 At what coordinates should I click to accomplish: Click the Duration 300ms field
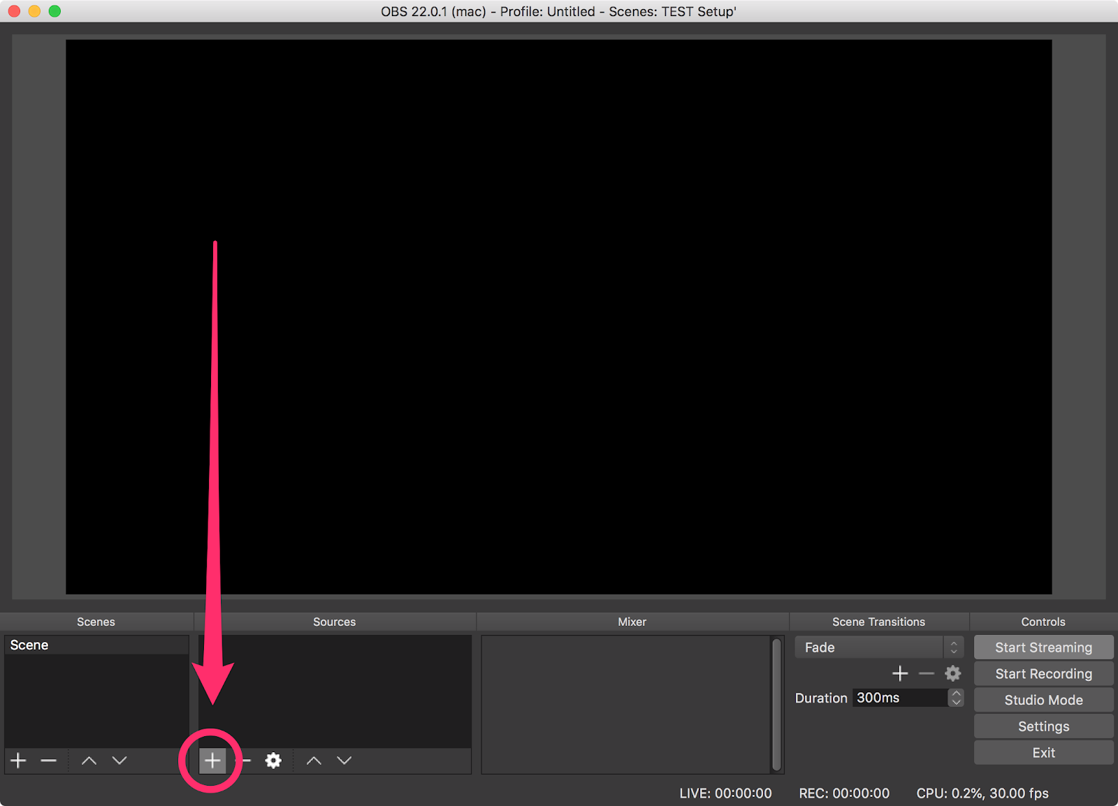[x=900, y=698]
